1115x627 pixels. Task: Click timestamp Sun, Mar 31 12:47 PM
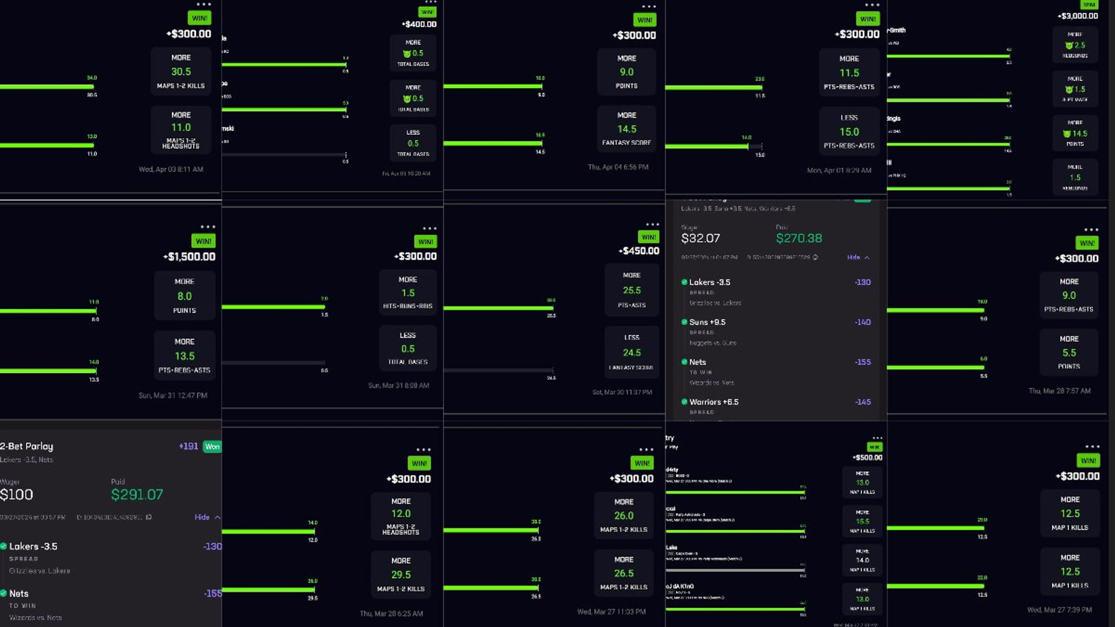coord(173,395)
